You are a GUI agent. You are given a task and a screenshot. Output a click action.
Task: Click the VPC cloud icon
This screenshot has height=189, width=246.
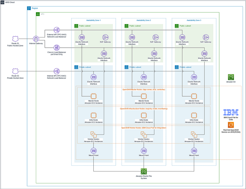(x=38, y=14)
